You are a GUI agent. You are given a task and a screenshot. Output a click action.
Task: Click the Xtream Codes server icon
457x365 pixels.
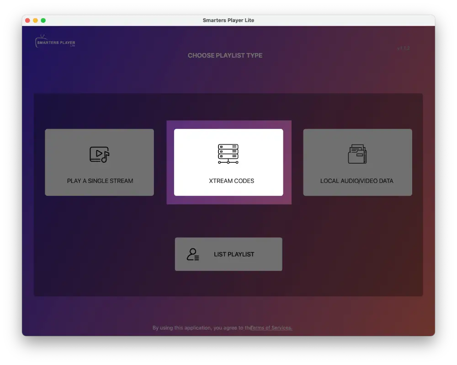click(228, 154)
